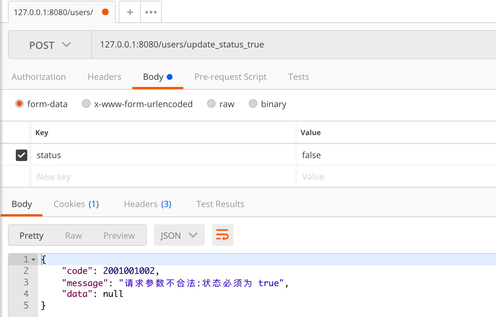Click the ellipsis icon next to the tabs
Image resolution: width=496 pixels, height=317 pixels.
click(151, 12)
